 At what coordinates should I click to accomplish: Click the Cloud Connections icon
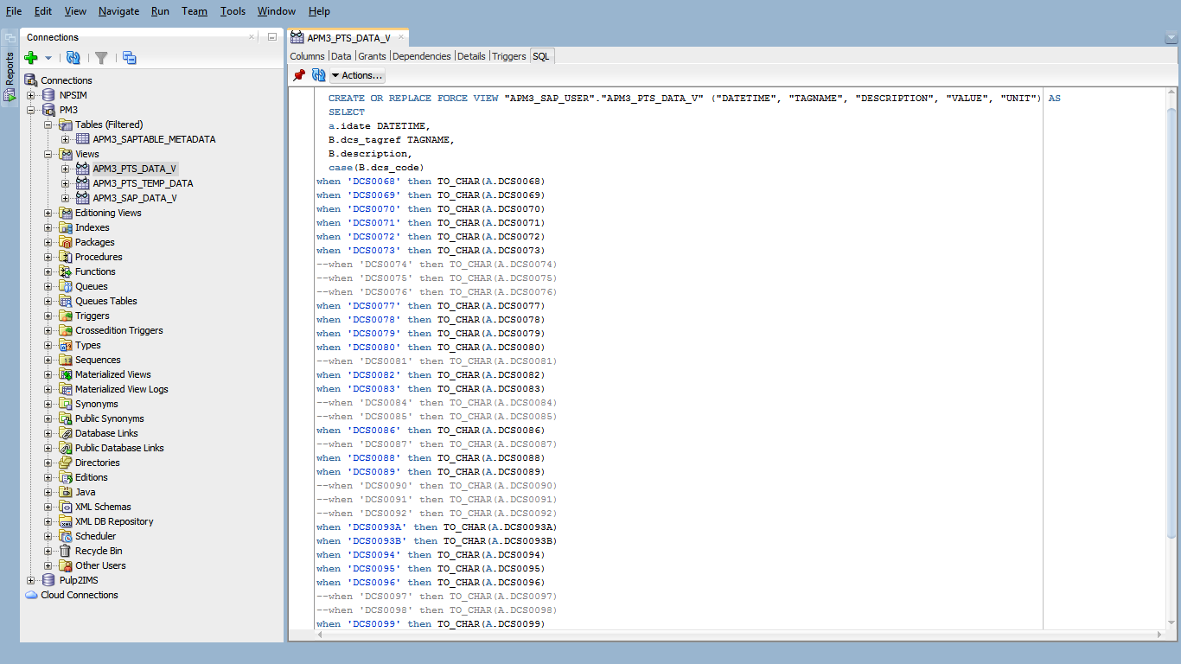(32, 595)
